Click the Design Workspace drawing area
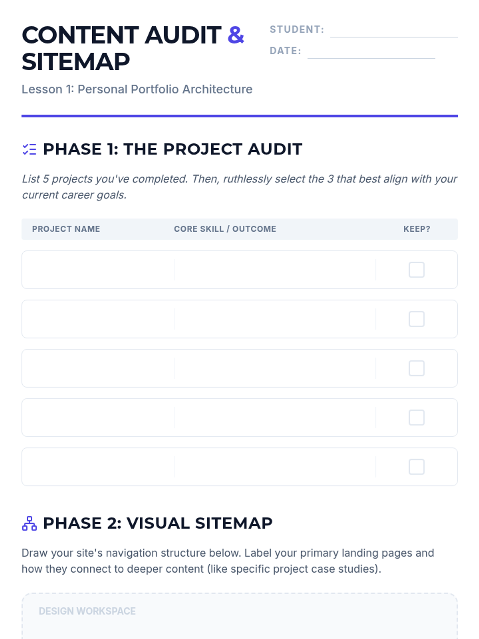 click(239, 616)
